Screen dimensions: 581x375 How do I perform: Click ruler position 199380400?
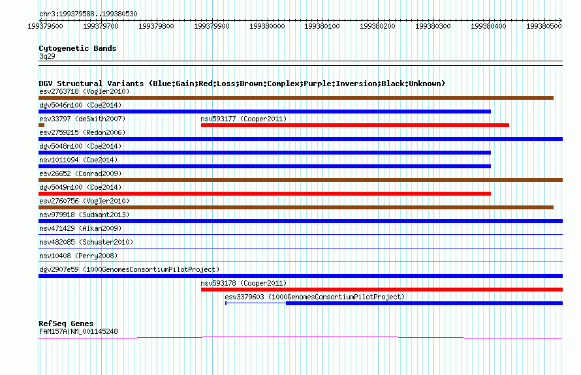click(488, 26)
